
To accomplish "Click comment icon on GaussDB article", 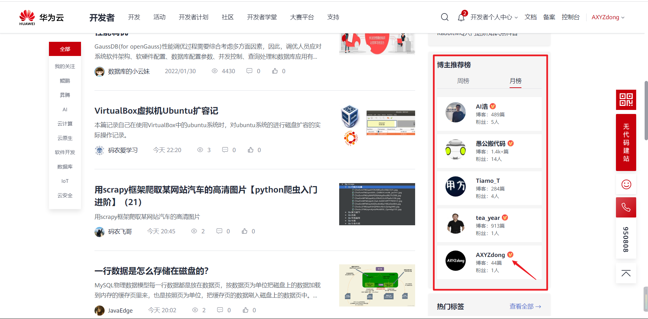I will point(249,71).
